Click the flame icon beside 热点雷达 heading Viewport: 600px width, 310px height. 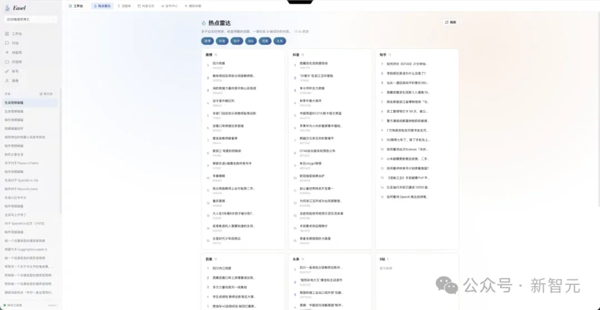204,23
